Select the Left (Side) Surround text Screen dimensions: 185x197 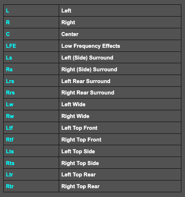click(87, 58)
